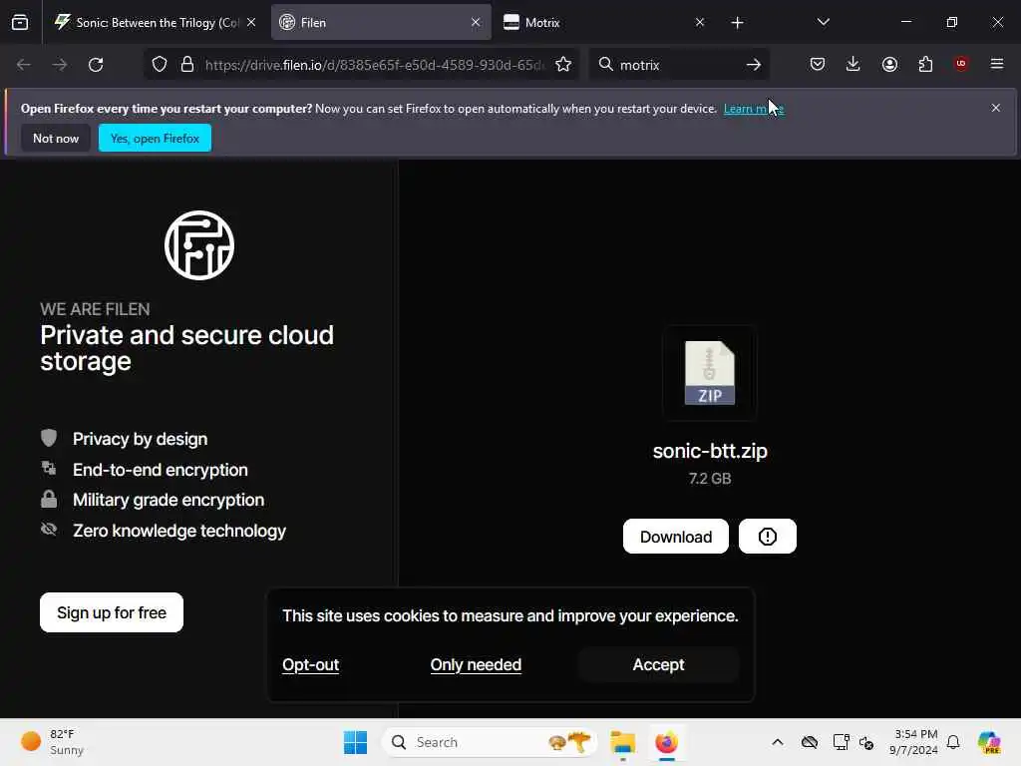The image size is (1021, 766).
Task: Open Firefox account menu
Action: [x=889, y=64]
